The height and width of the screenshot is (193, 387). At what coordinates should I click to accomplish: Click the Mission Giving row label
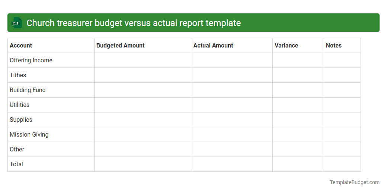pos(29,134)
